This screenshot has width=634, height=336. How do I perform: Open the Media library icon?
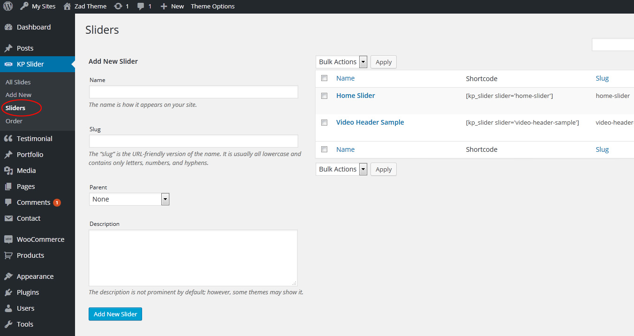(8, 171)
